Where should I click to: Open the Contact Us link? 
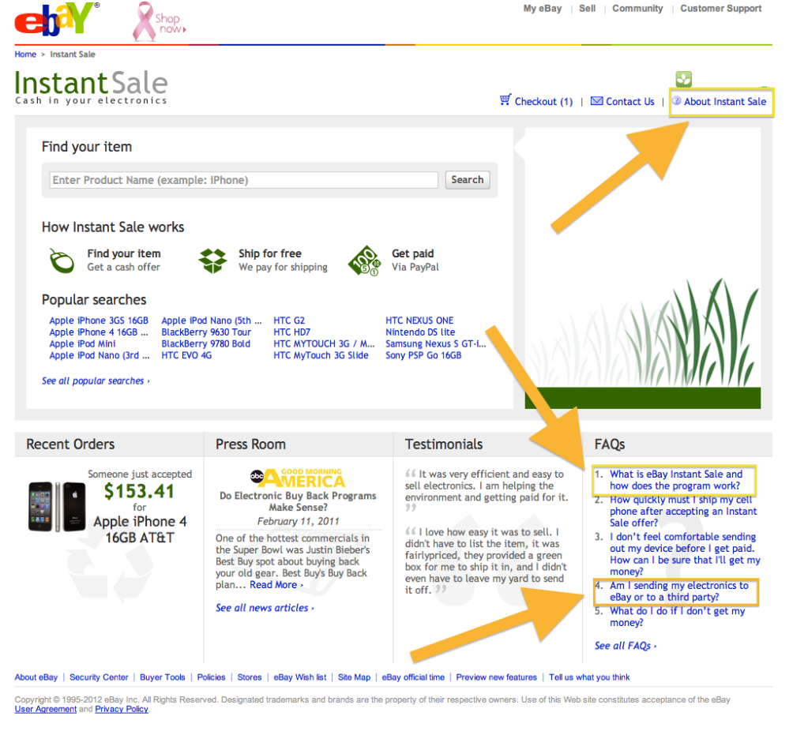[x=630, y=102]
